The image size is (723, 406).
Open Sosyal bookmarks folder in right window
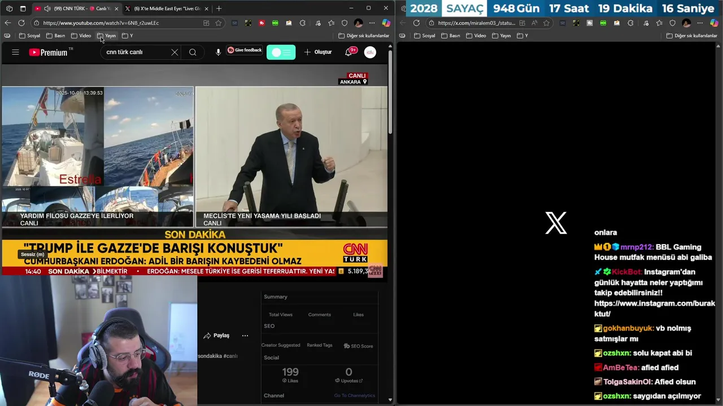pyautogui.click(x=425, y=36)
